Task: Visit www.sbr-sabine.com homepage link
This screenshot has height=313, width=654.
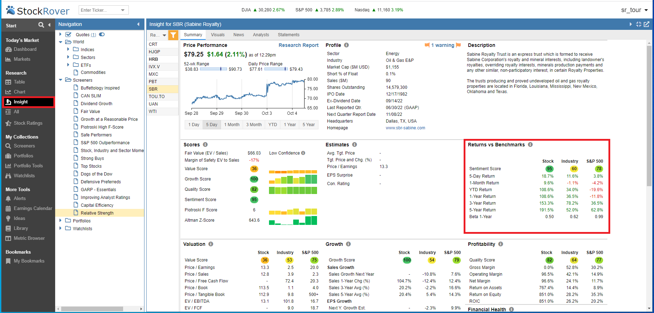Action: [x=405, y=128]
